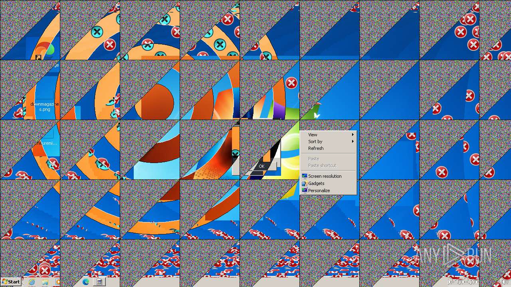Choose Refresh from the desktop context menu
511x287 pixels.
click(x=328, y=148)
